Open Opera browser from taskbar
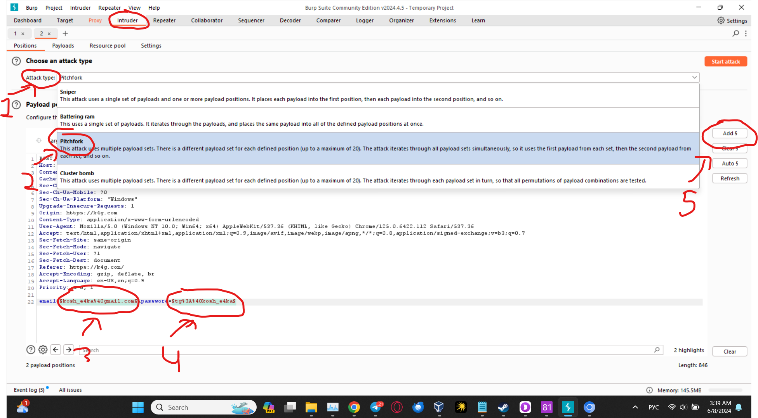758x418 pixels. 396,407
